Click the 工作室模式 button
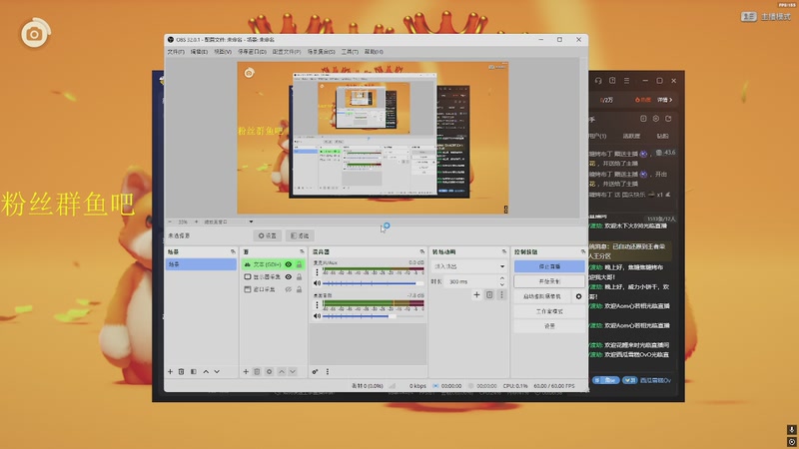 pos(549,311)
